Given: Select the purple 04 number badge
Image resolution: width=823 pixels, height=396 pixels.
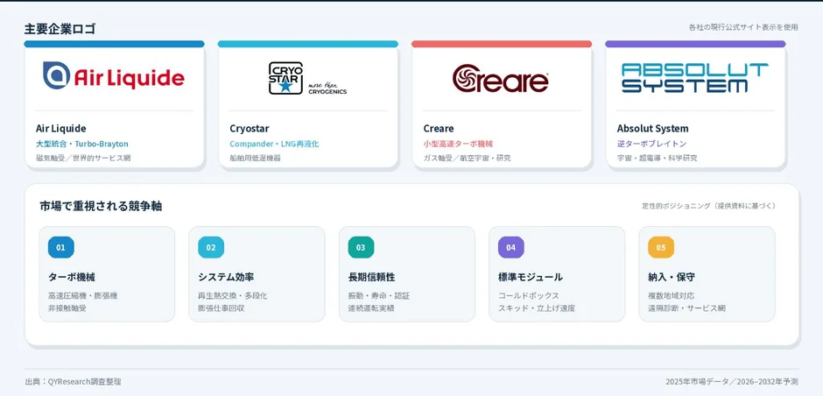Looking at the screenshot, I should tap(511, 247).
